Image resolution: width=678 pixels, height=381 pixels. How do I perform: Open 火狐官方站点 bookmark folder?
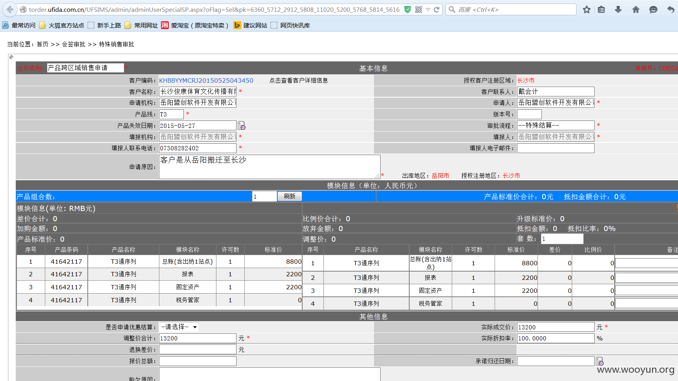(62, 25)
